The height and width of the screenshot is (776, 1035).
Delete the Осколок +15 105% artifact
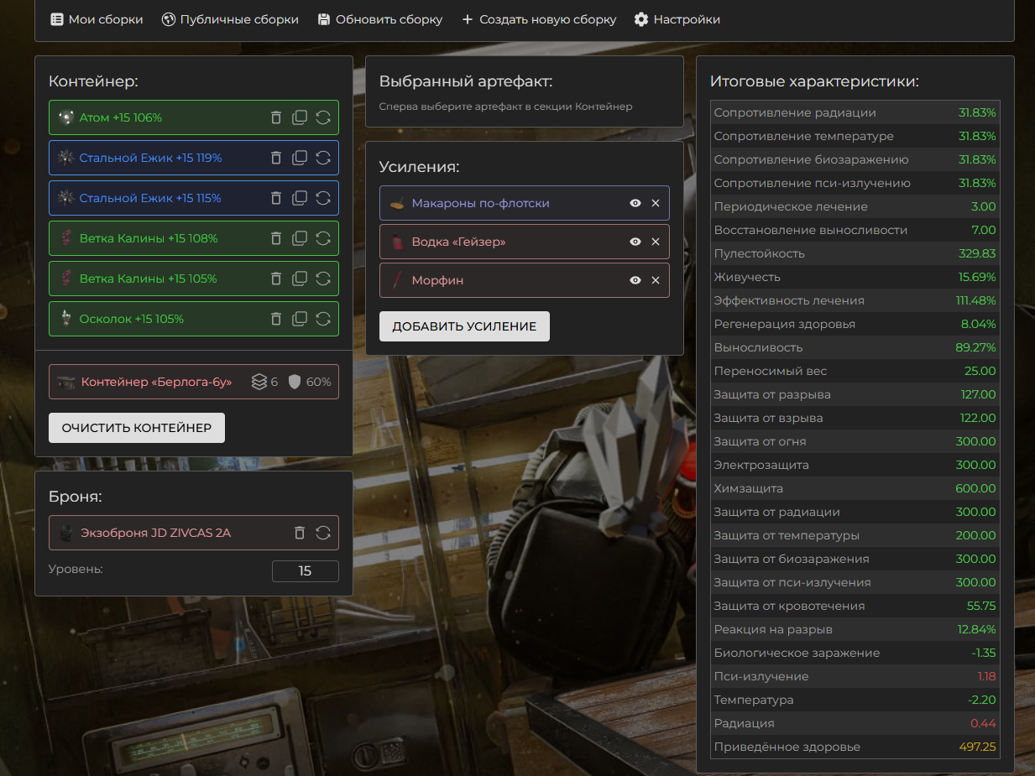pos(276,319)
